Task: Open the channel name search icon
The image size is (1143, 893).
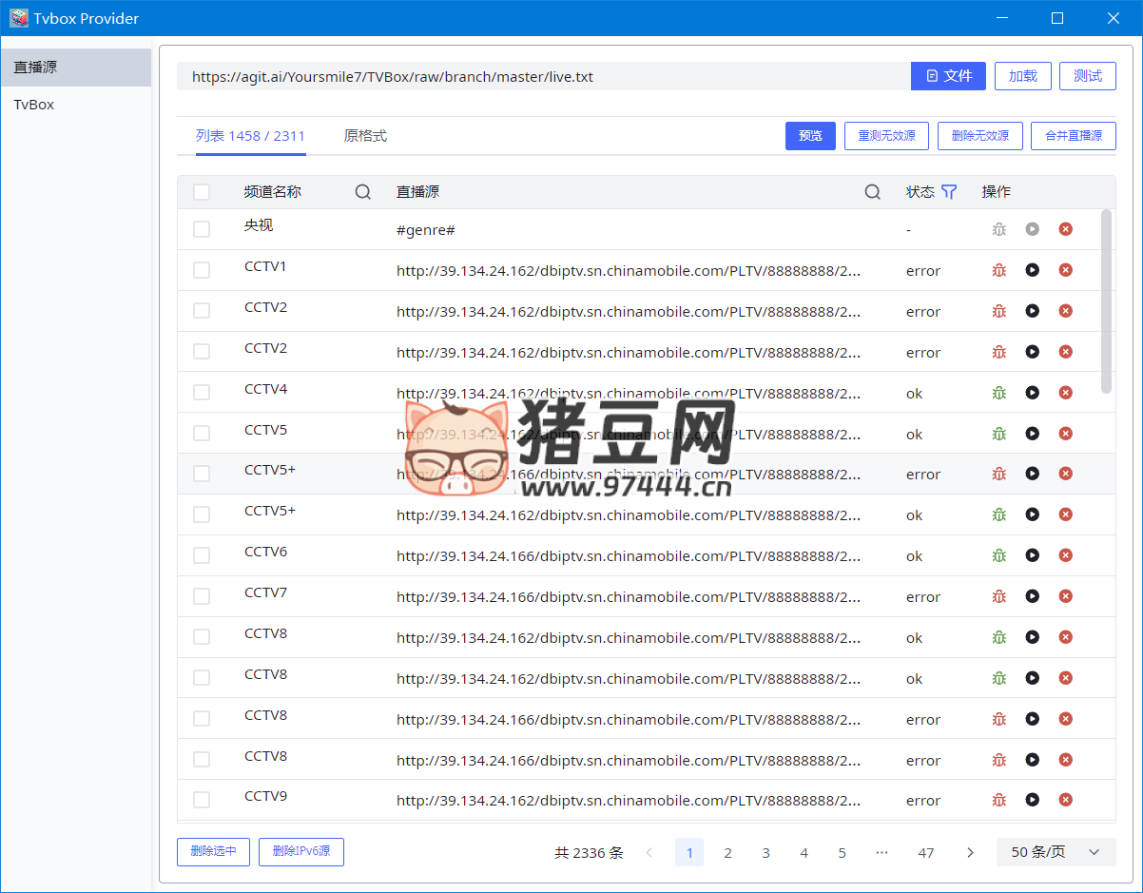Action: [363, 192]
